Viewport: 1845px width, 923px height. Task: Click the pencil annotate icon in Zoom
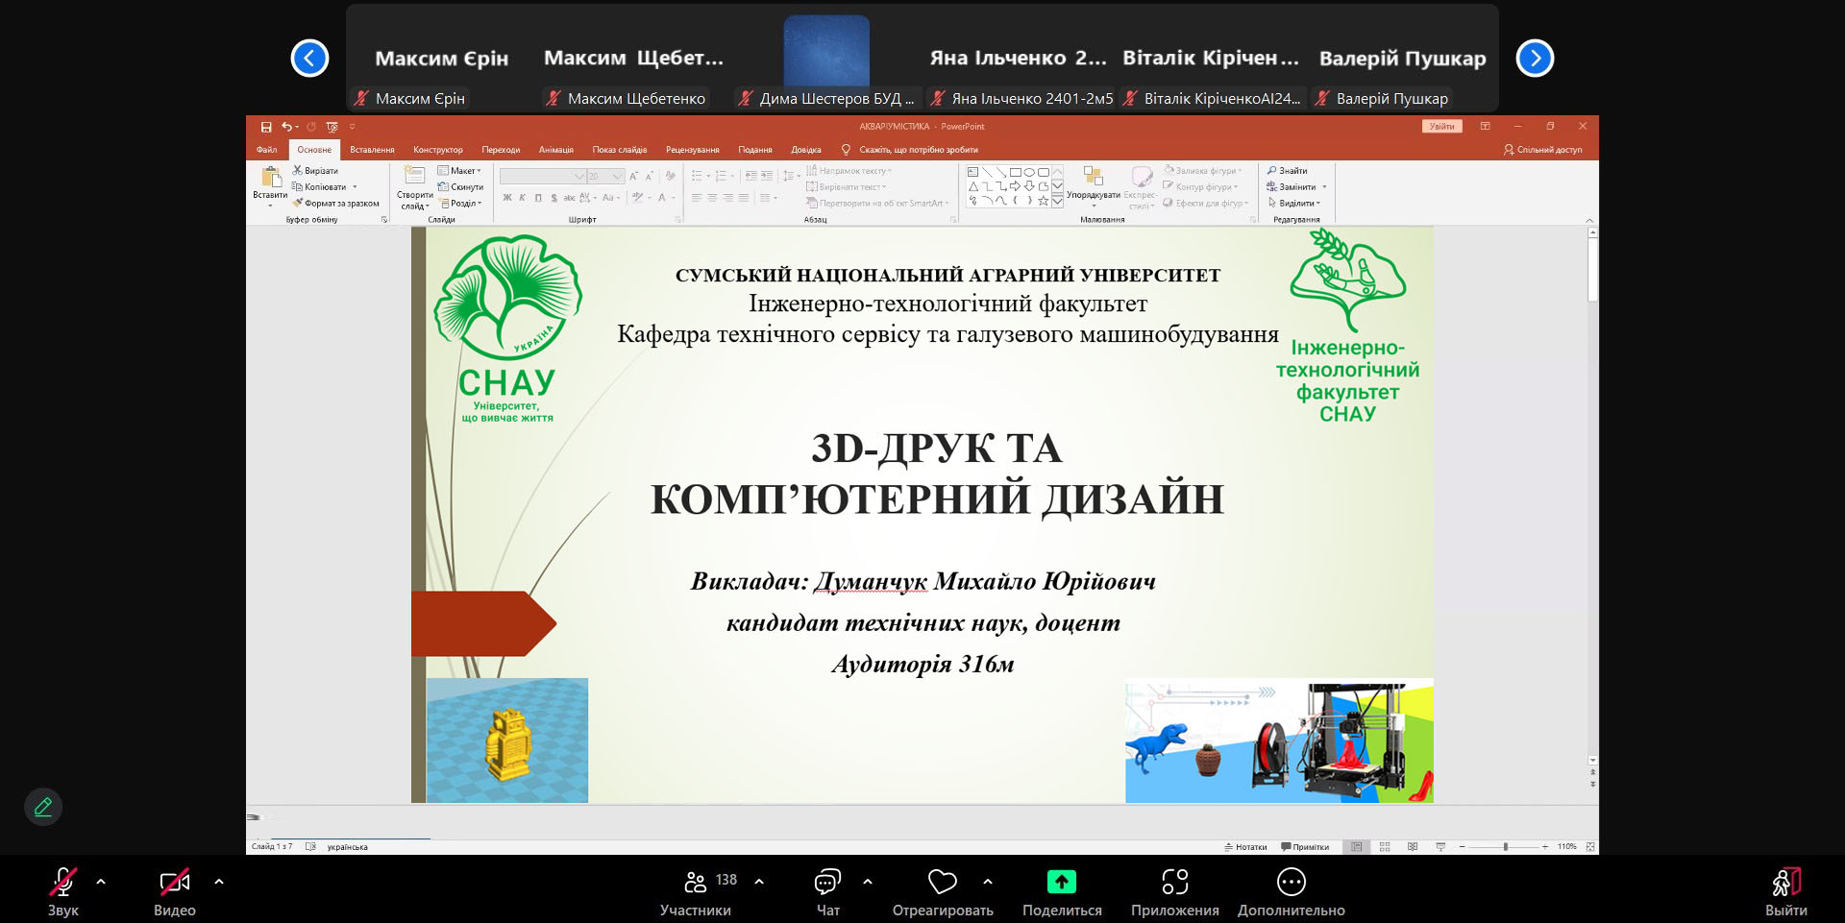click(x=43, y=807)
